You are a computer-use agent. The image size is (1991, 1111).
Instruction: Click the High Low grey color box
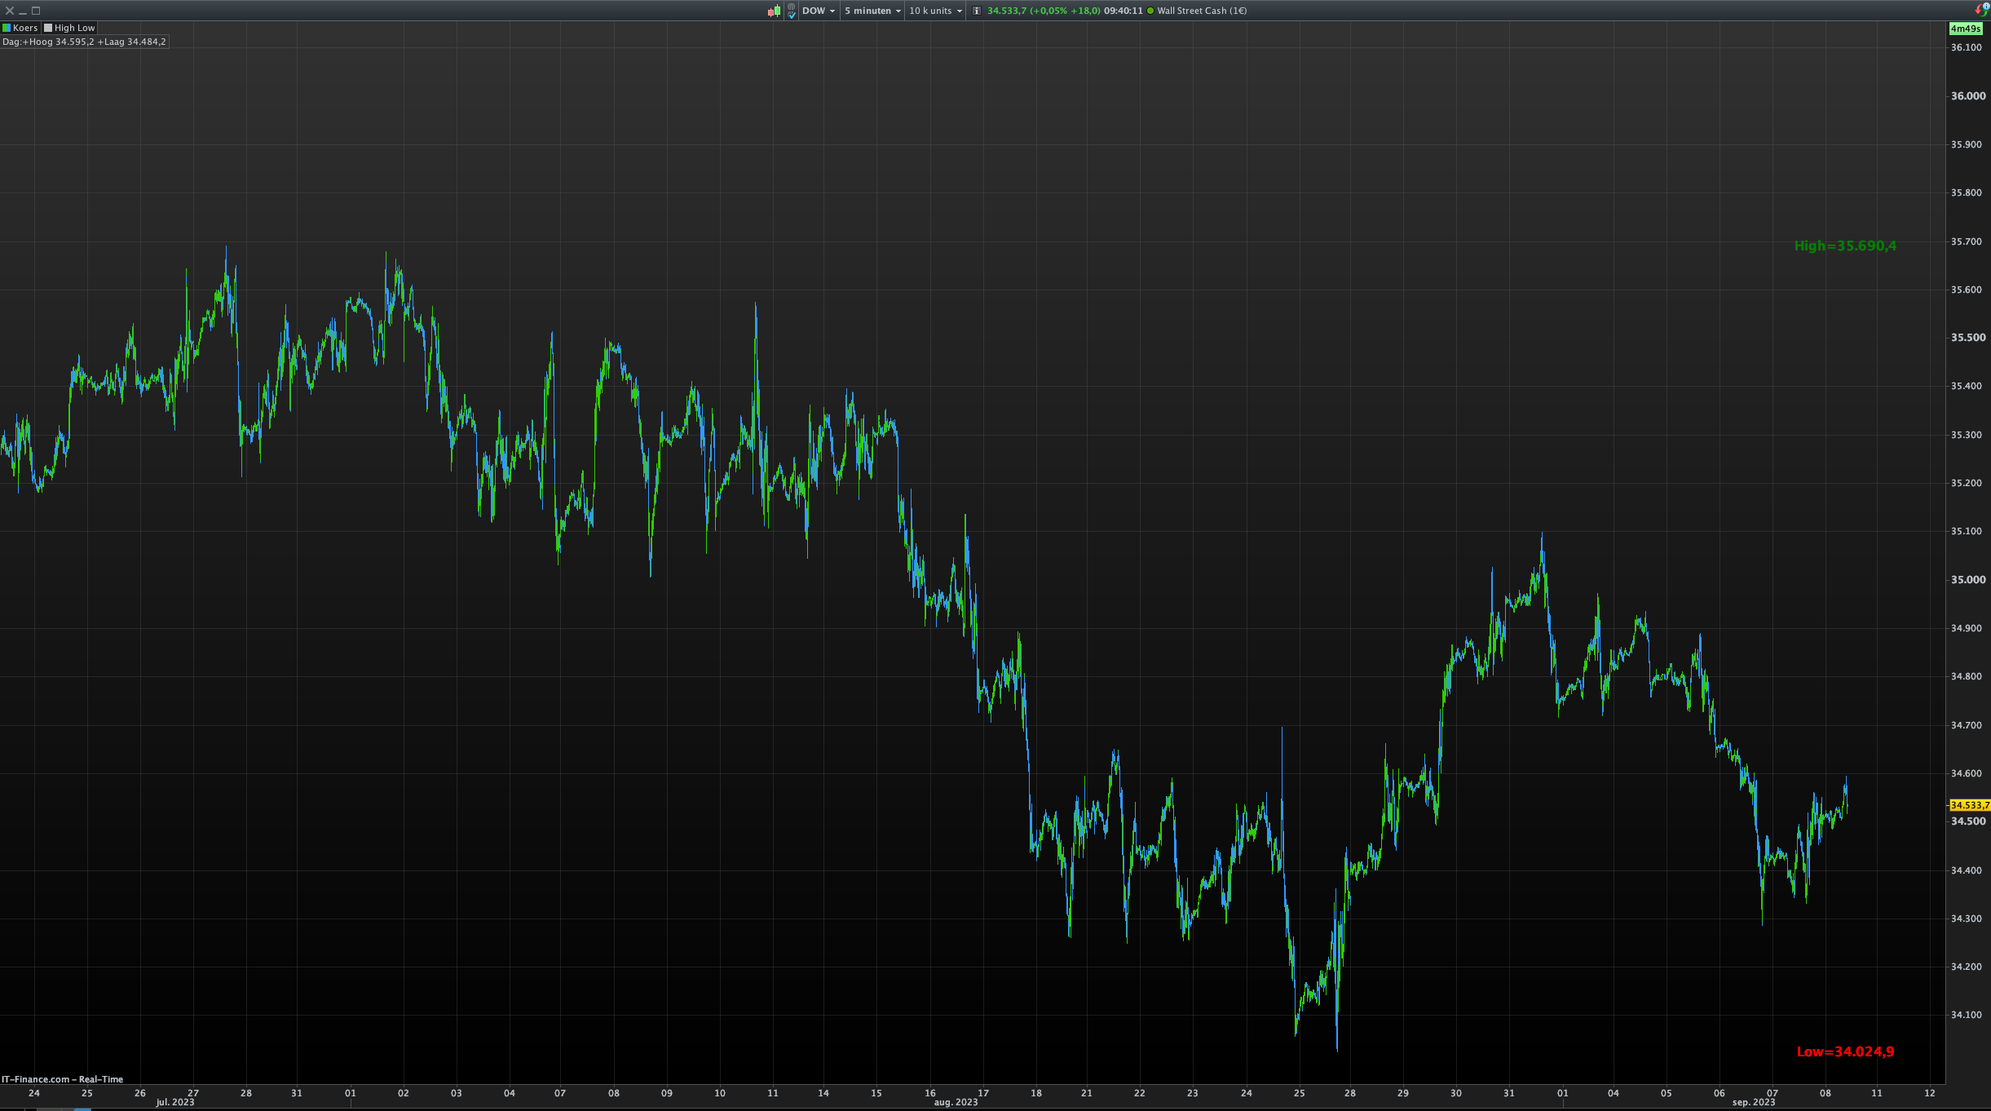pos(48,28)
